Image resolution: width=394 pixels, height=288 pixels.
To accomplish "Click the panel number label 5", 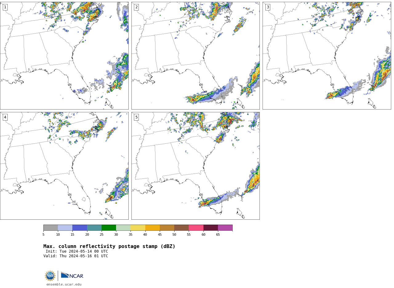I will tap(136, 117).
